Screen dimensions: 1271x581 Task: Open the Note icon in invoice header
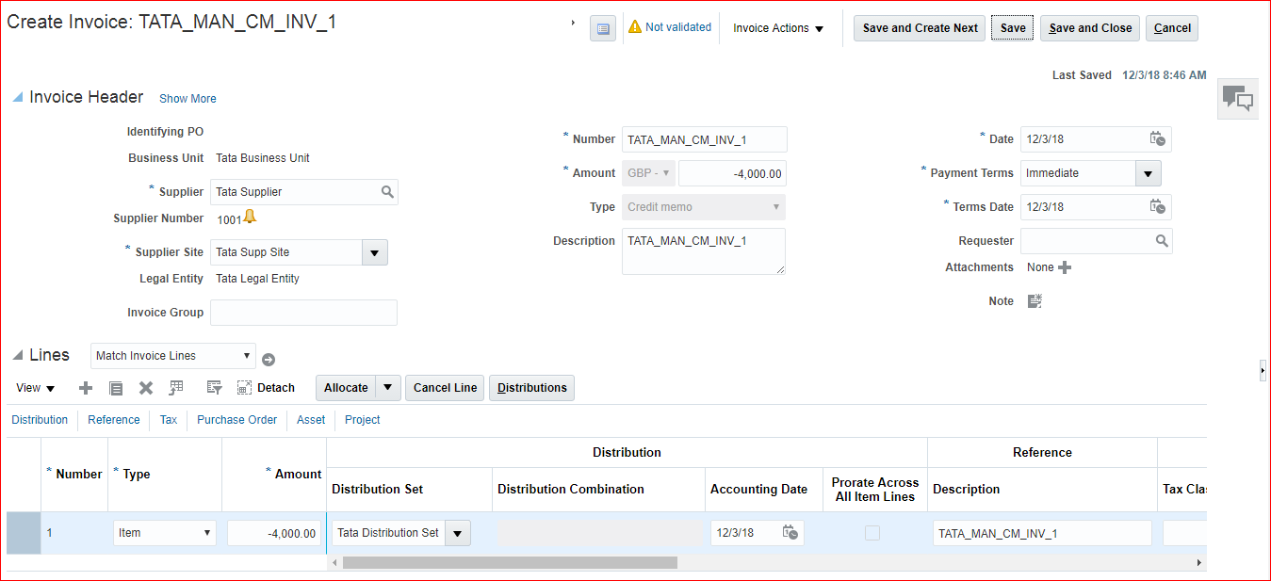point(1035,301)
